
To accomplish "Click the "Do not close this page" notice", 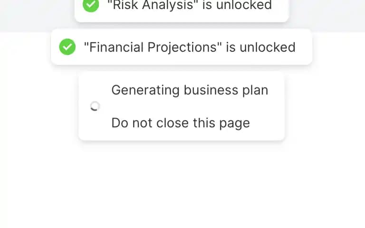I will coord(181,123).
